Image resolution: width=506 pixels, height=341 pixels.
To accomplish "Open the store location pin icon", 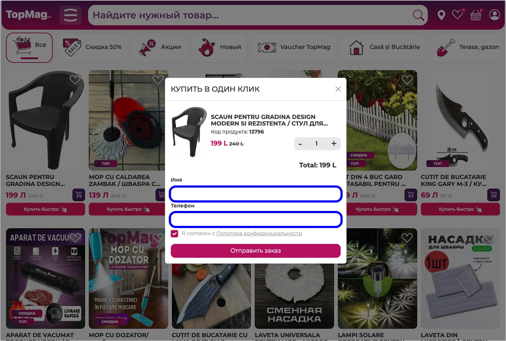I will tap(441, 15).
